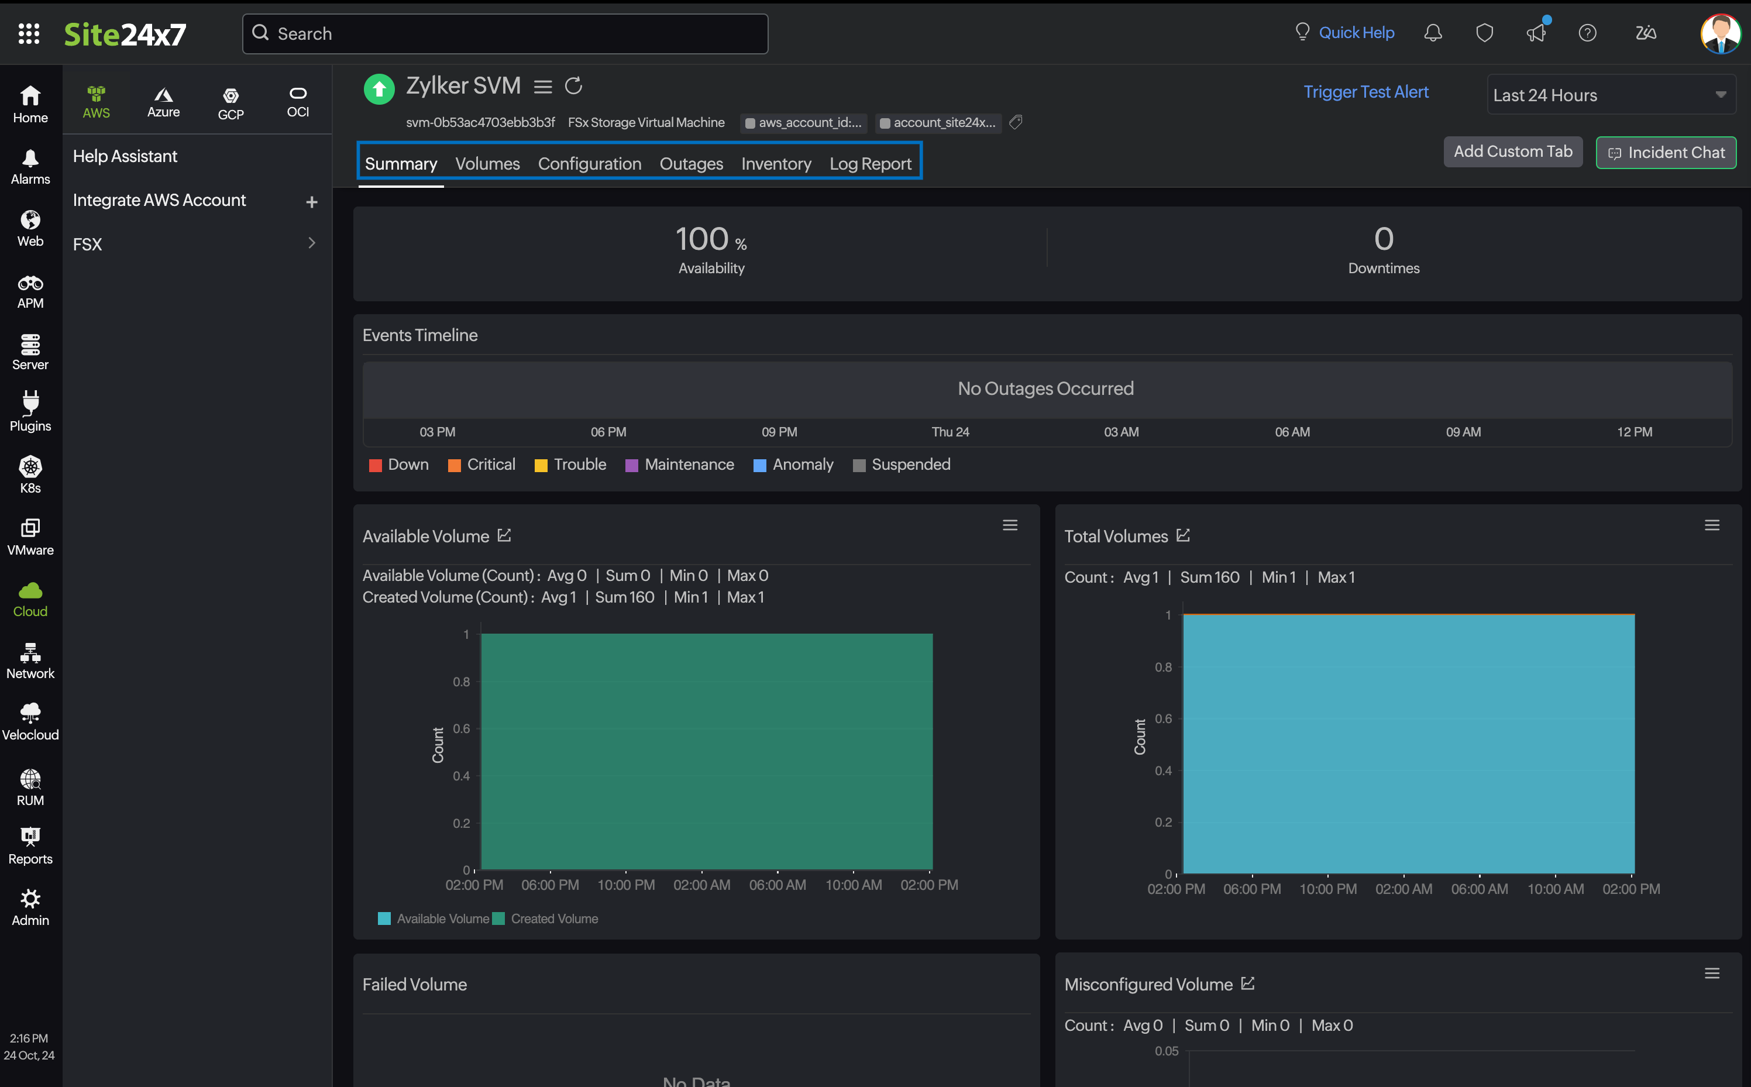Open Available Volume chart in new window
The width and height of the screenshot is (1751, 1087).
point(505,535)
